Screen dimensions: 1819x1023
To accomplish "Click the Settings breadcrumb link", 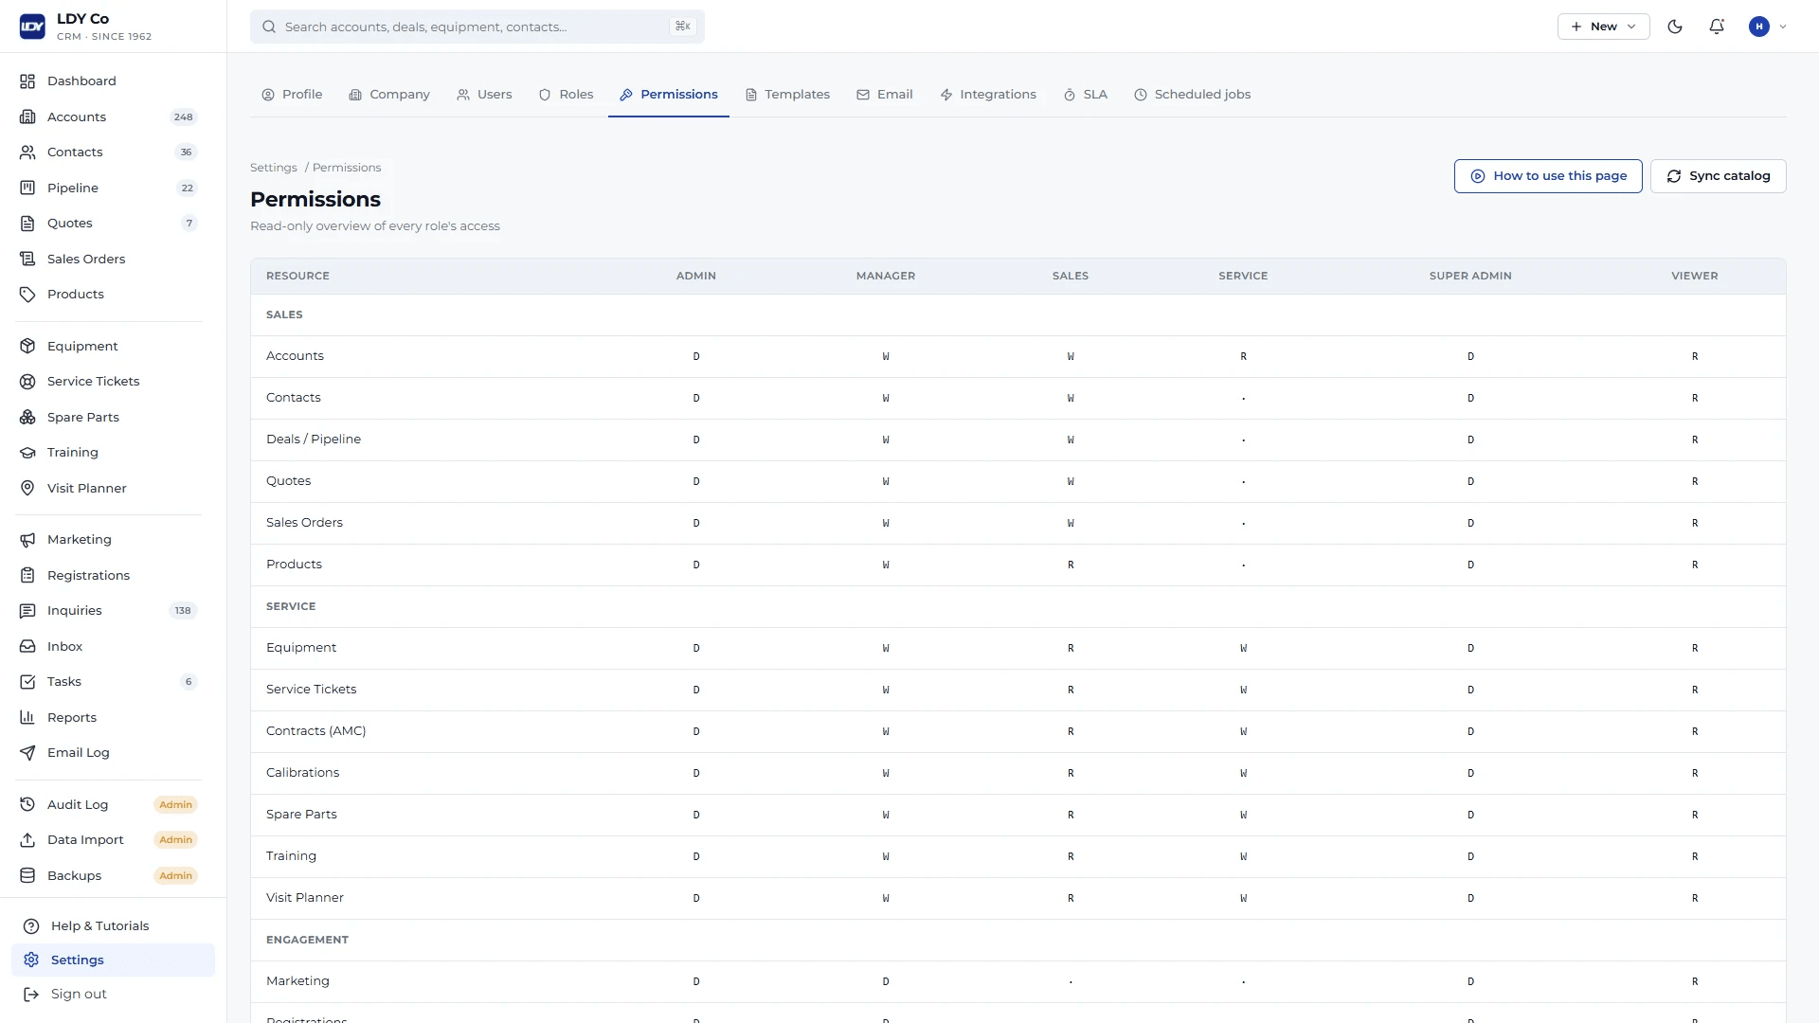I will pos(274,168).
